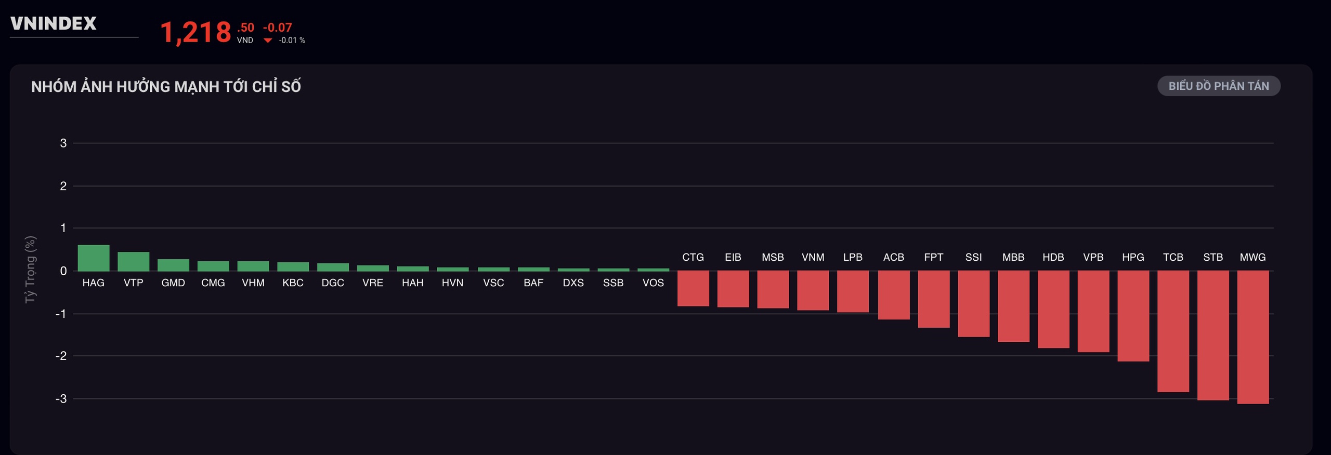Select the red VPB bar
The height and width of the screenshot is (455, 1331).
click(1093, 311)
